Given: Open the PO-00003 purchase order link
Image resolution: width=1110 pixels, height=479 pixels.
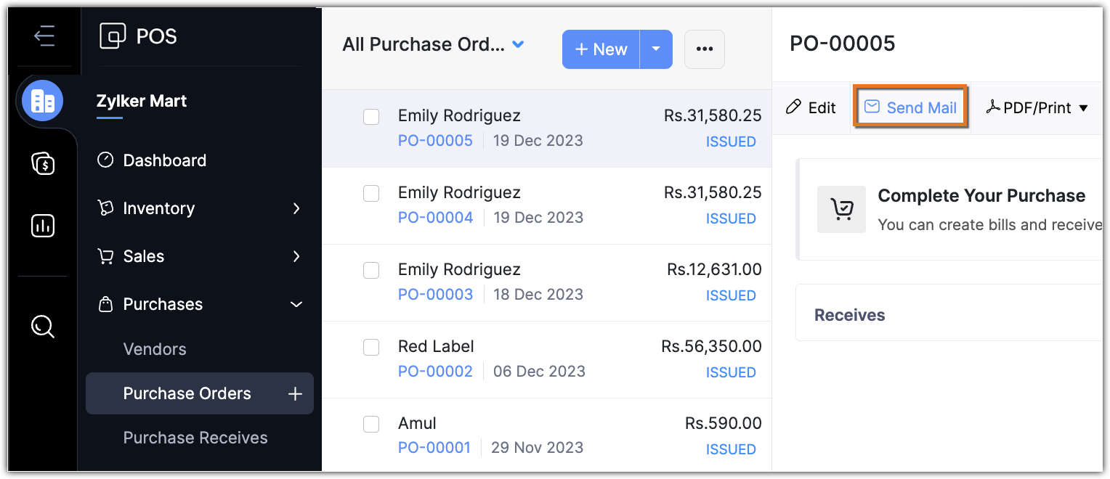Looking at the screenshot, I should (435, 295).
